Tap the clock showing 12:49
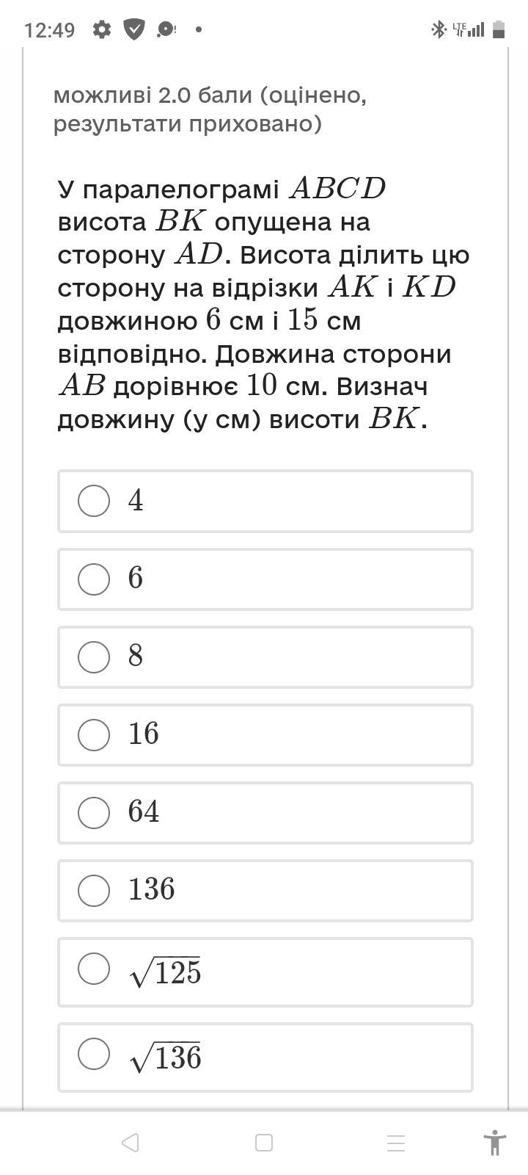 (x=49, y=30)
